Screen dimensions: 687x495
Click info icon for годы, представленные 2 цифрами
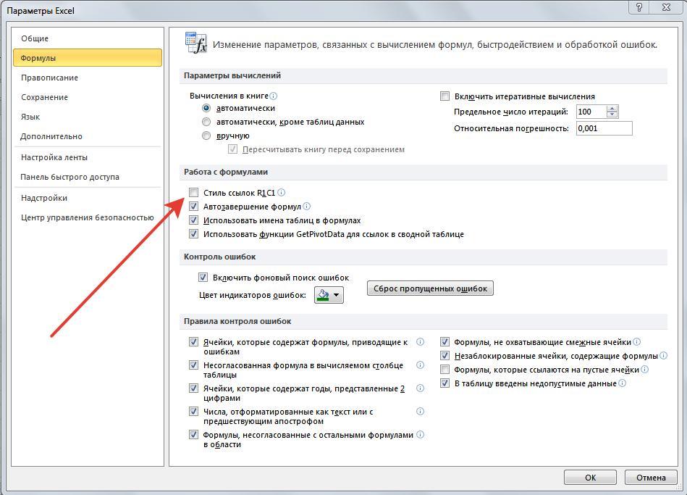[420, 388]
